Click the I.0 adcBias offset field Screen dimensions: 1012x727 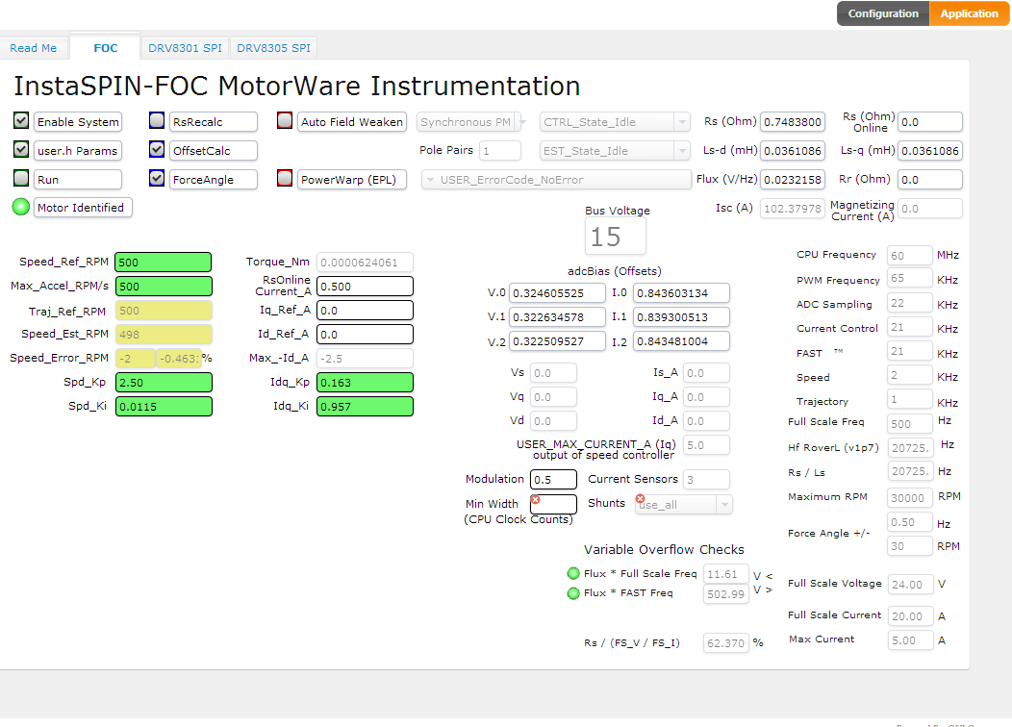pos(681,293)
